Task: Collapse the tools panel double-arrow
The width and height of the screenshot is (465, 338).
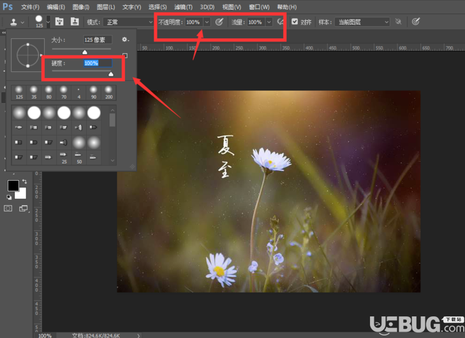Action: [x=4, y=32]
